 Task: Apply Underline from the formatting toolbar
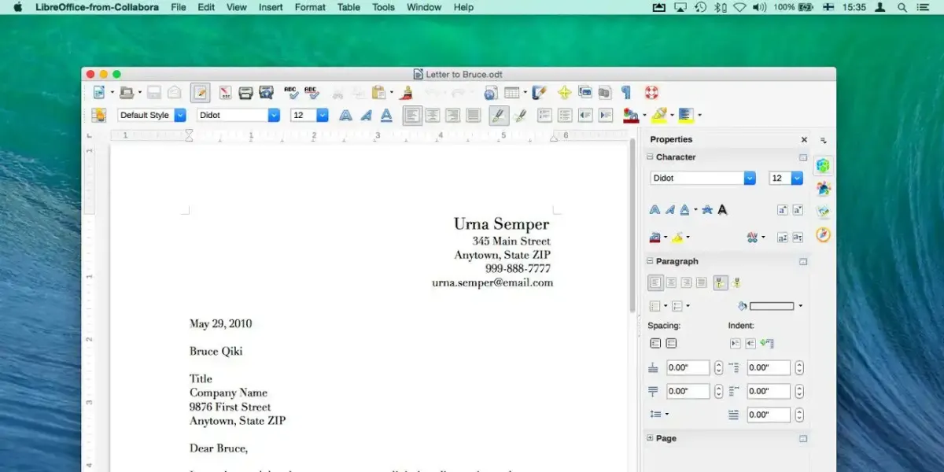pyautogui.click(x=386, y=116)
